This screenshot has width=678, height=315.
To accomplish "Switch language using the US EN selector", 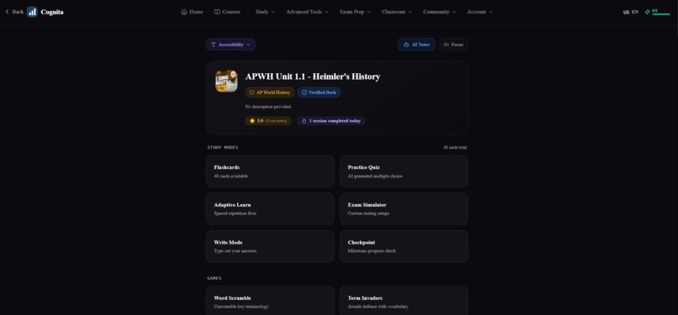I will pos(630,12).
